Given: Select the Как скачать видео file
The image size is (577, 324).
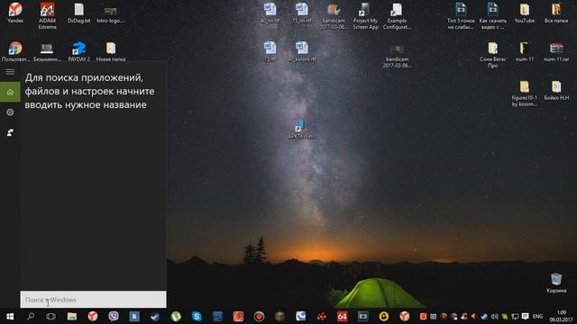Looking at the screenshot, I should pyautogui.click(x=493, y=16).
